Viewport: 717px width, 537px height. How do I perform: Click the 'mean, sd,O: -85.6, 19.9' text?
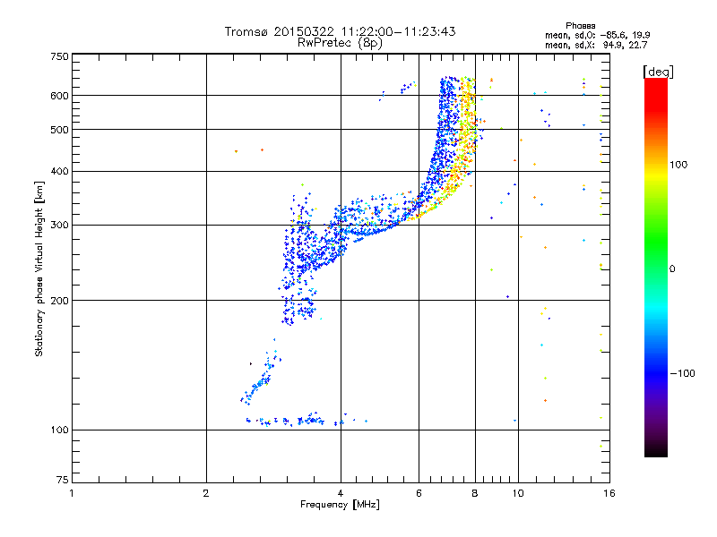pos(597,35)
